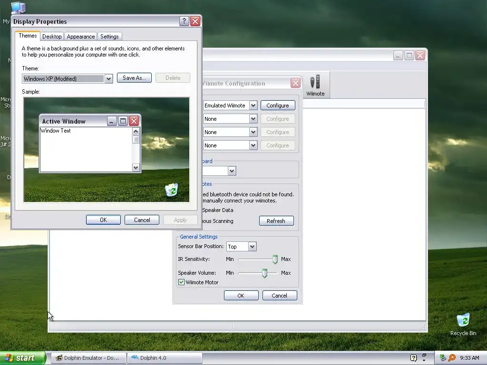Open the fourth Wiimote None dropdown
487x365 pixels.
253,145
